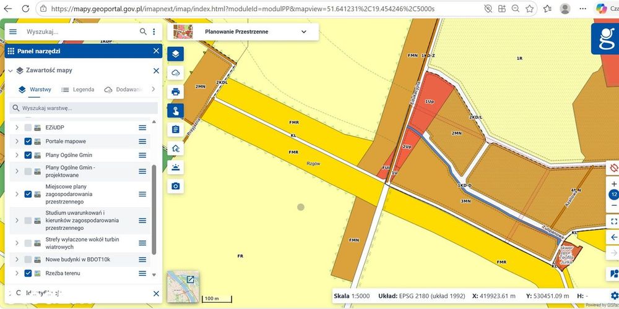
Task: Show more tabs with right arrow
Action: pyautogui.click(x=153, y=90)
